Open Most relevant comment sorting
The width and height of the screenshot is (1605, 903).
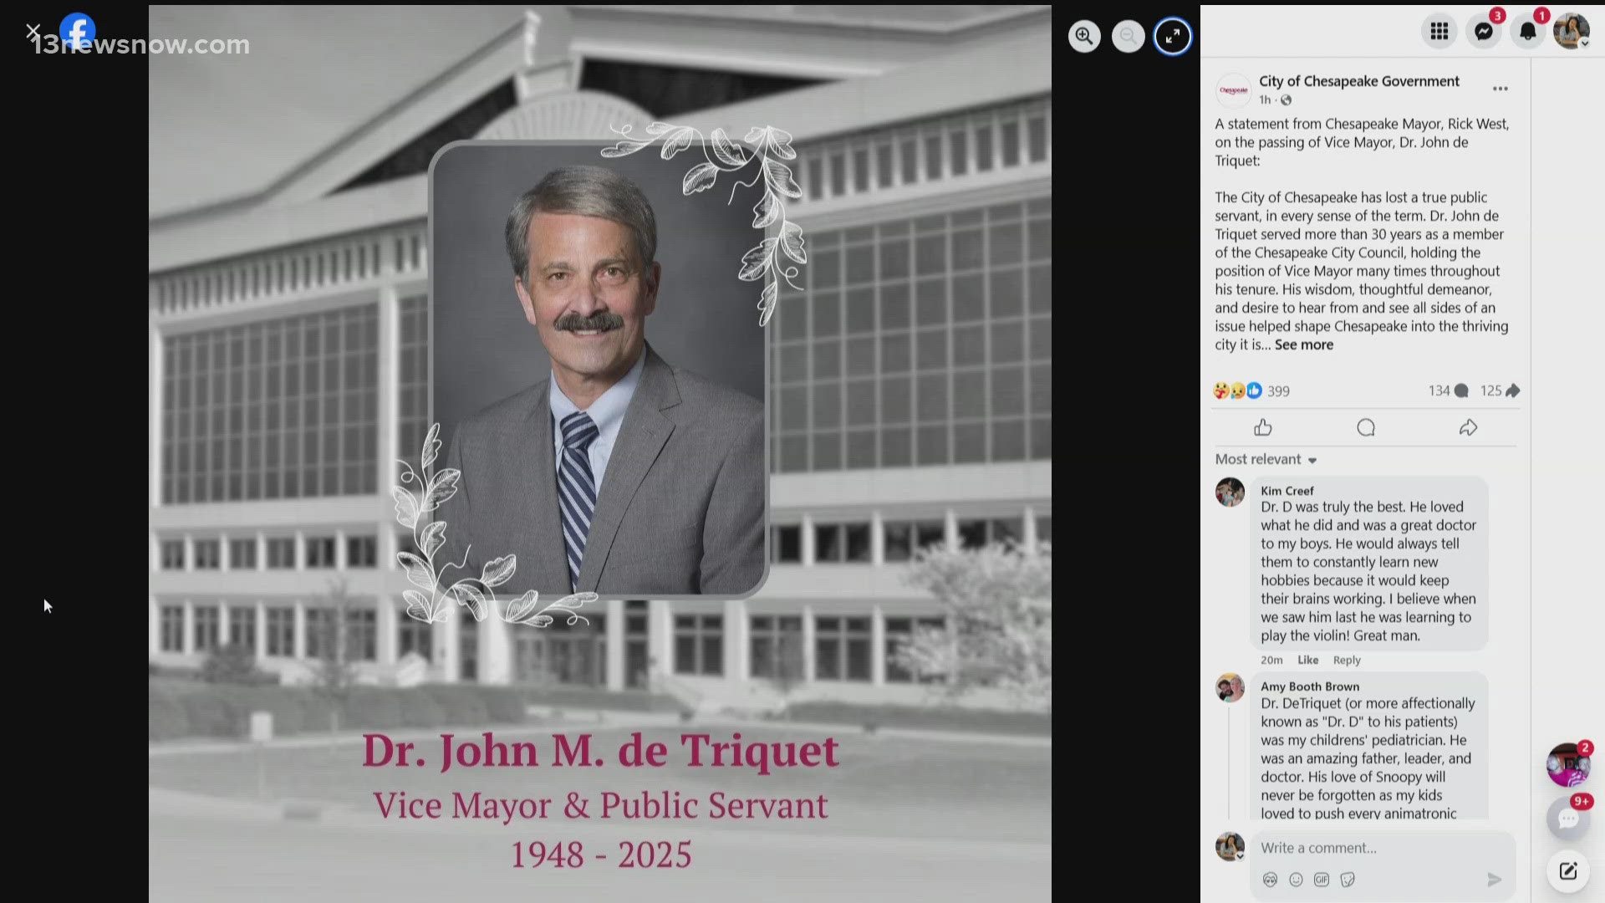click(1266, 459)
